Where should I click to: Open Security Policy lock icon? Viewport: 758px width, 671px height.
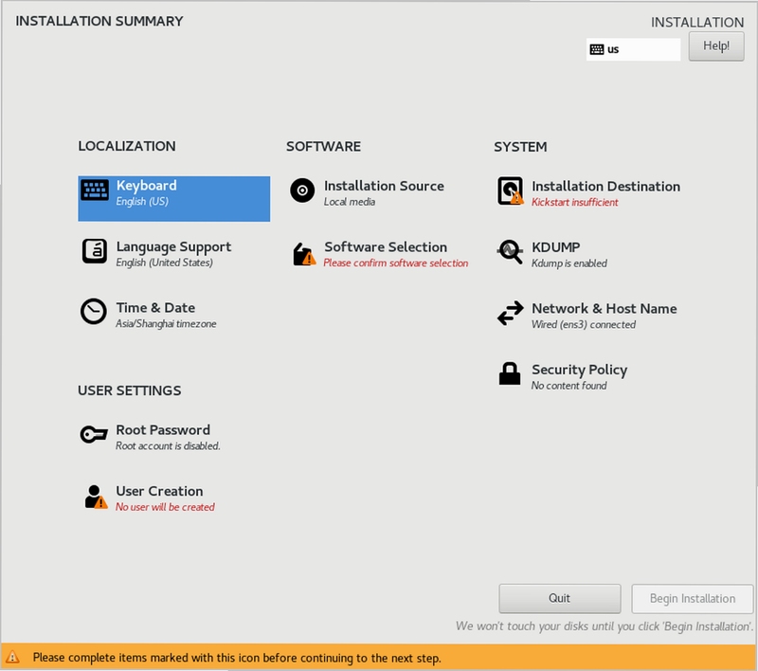(510, 373)
